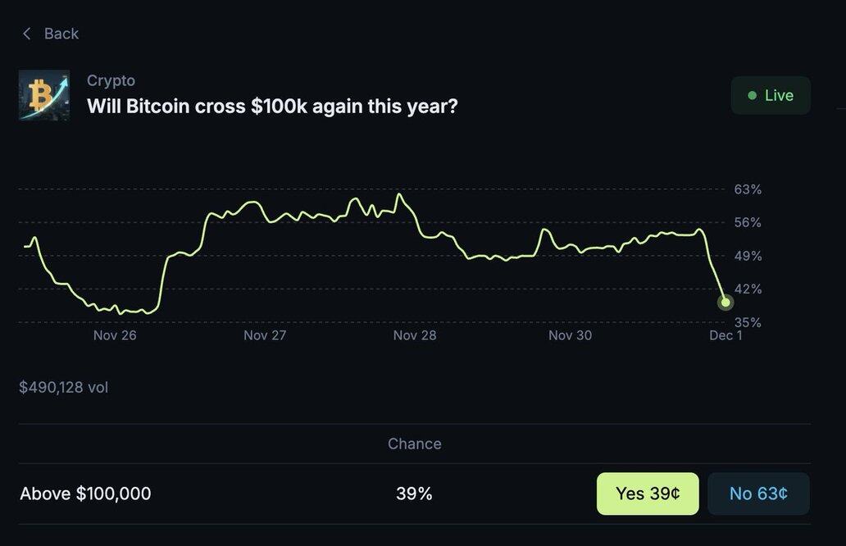Click the Chance column header
The height and width of the screenshot is (546, 846).
coord(414,444)
